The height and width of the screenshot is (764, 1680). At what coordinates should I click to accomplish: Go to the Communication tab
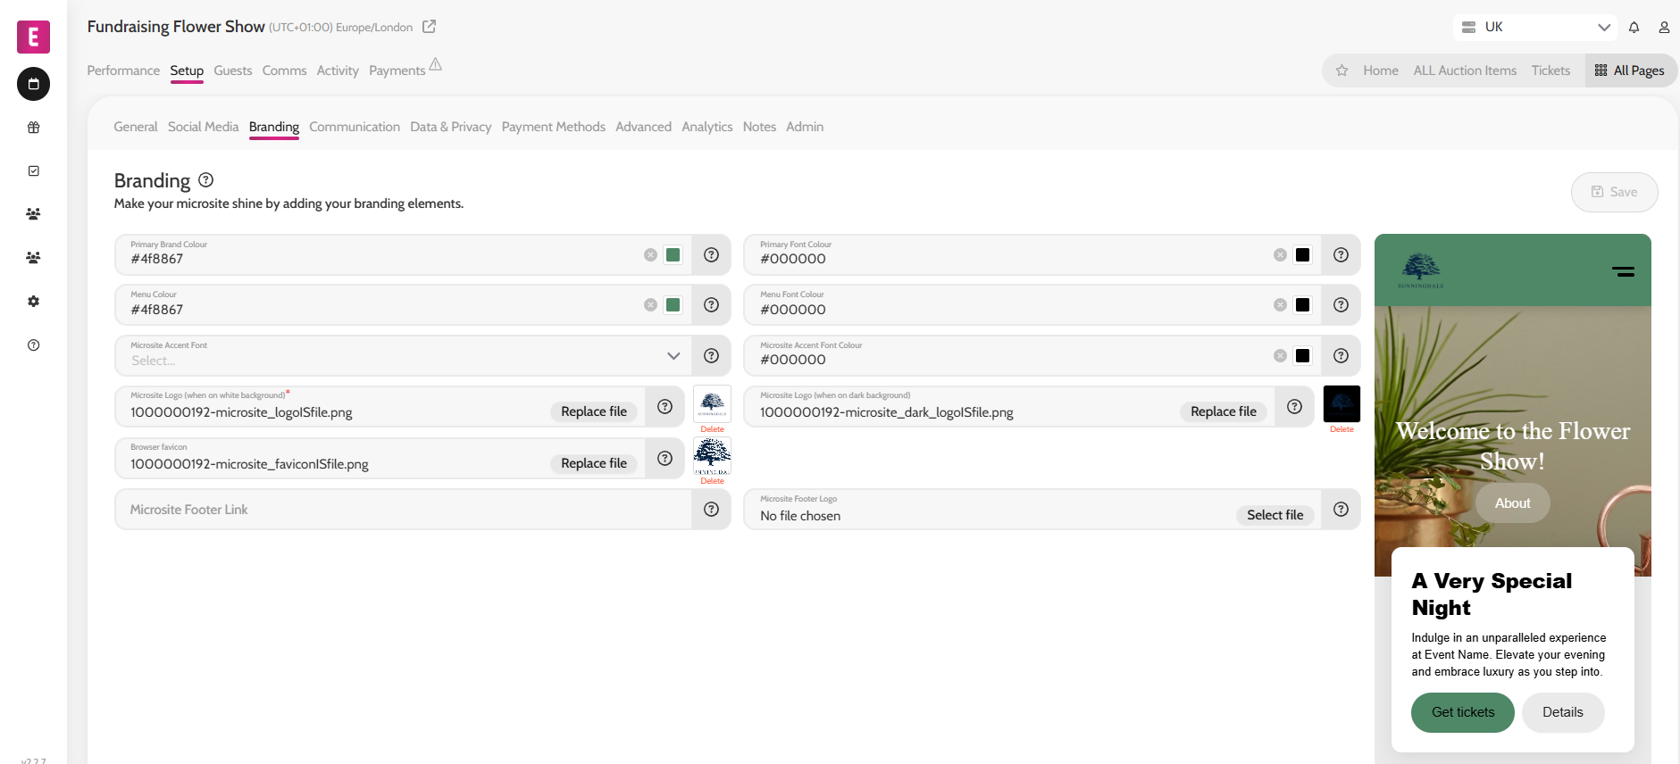[355, 127]
